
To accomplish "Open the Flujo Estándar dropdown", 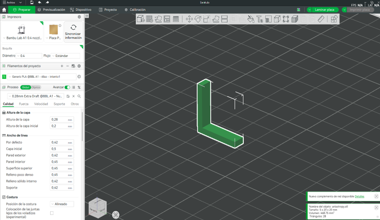I will pyautogui.click(x=65, y=56).
